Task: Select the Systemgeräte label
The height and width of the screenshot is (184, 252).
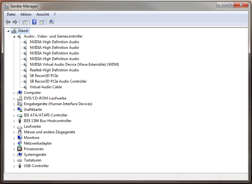Action: (35, 155)
